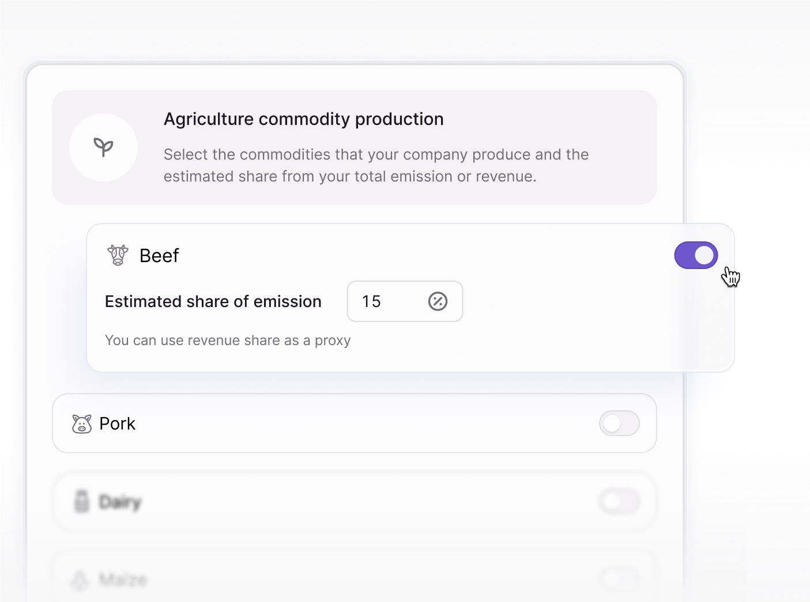Disable the Beef commodity toggle
The image size is (810, 602).
pyautogui.click(x=696, y=255)
